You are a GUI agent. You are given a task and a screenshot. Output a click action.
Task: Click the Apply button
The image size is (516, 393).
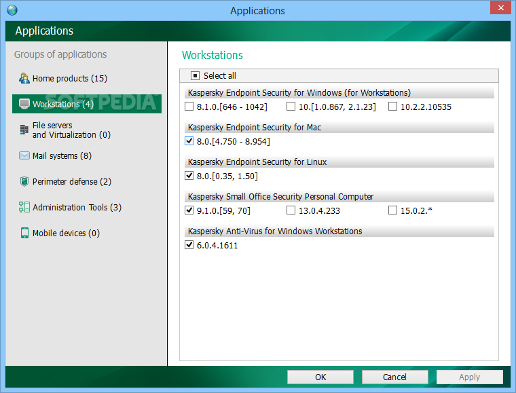[x=470, y=377]
